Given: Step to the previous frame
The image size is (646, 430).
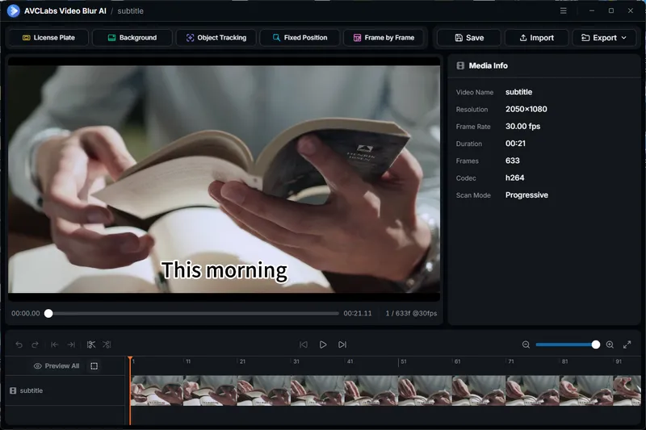Looking at the screenshot, I should tap(304, 344).
